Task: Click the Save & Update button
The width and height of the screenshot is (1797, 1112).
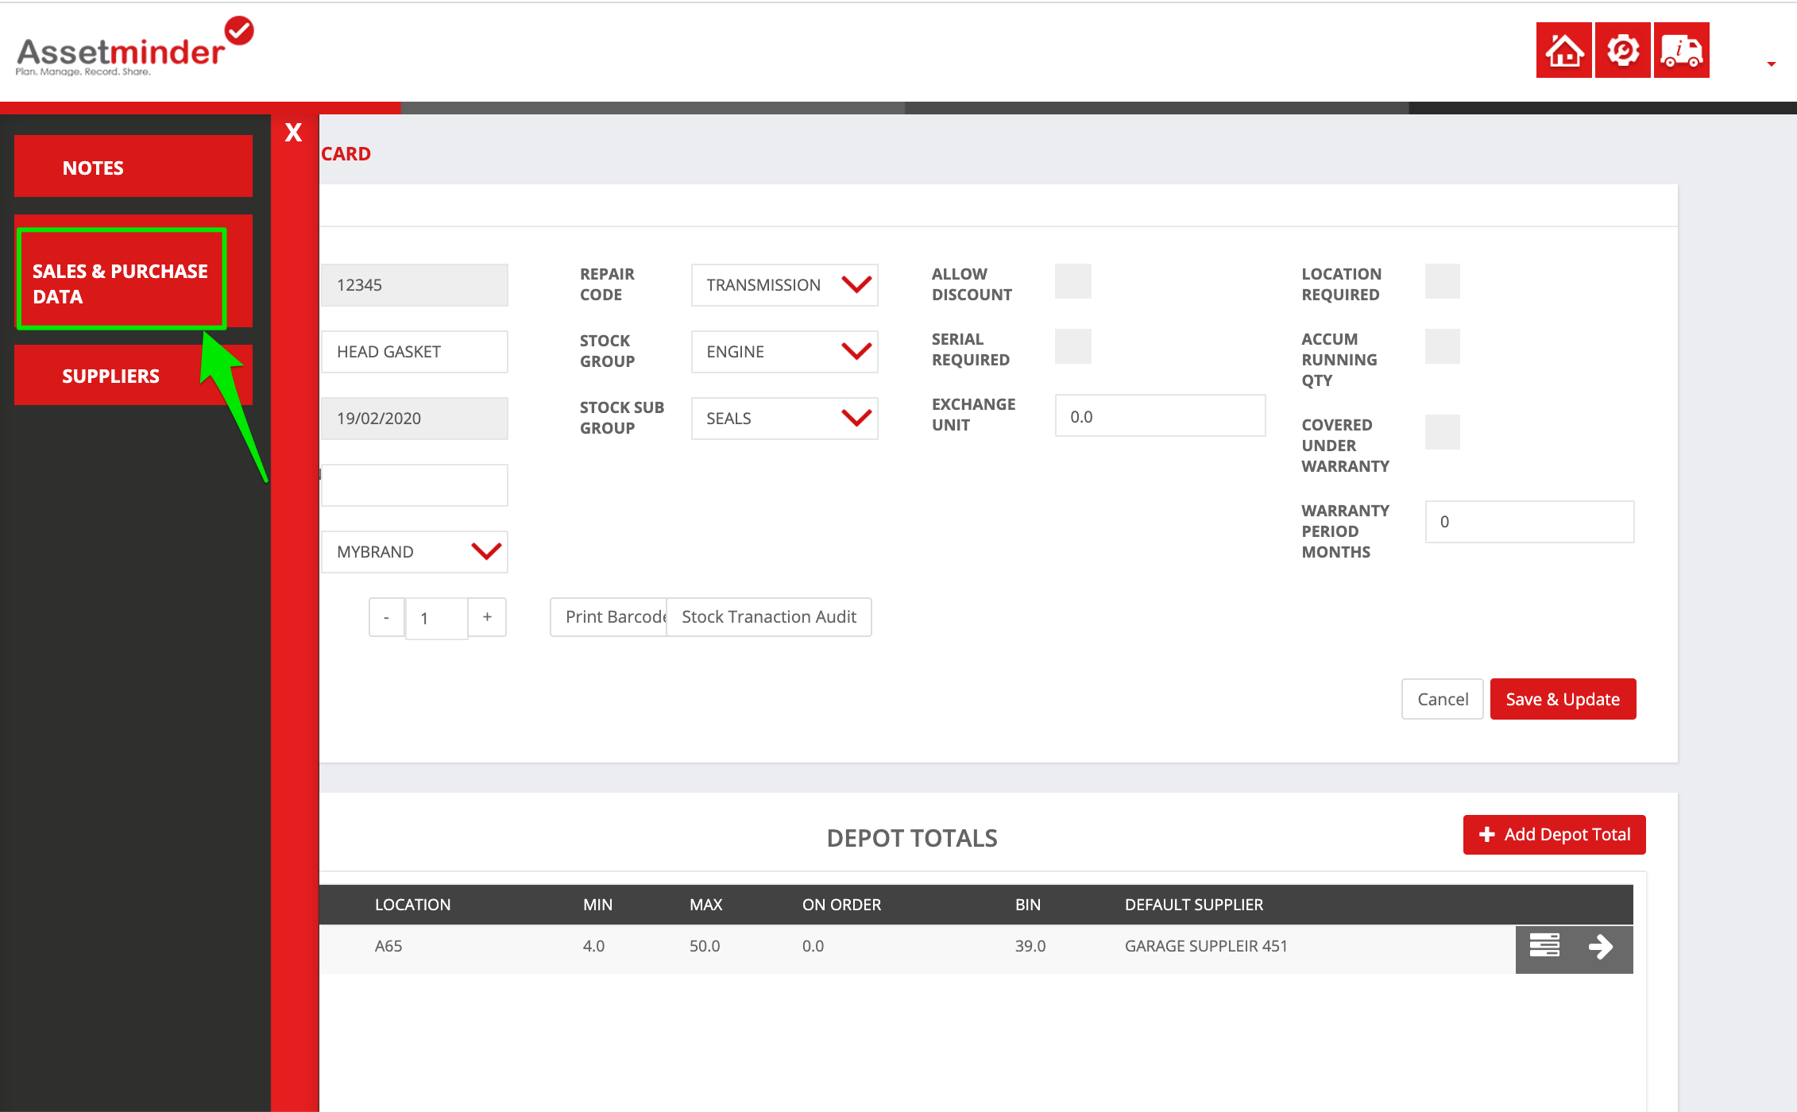Action: pos(1563,699)
